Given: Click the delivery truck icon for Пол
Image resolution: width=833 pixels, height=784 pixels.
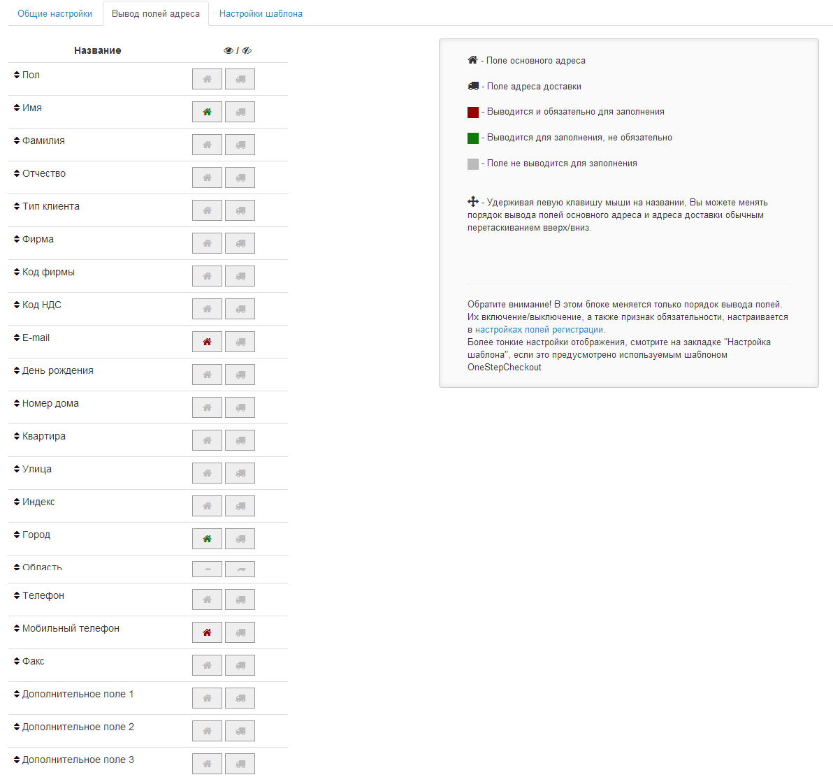Looking at the screenshot, I should pyautogui.click(x=240, y=79).
